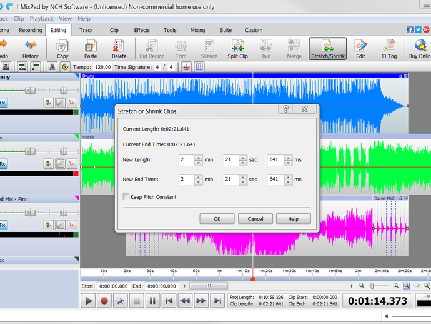Click the Tempo input field
The height and width of the screenshot is (324, 431).
102,67
